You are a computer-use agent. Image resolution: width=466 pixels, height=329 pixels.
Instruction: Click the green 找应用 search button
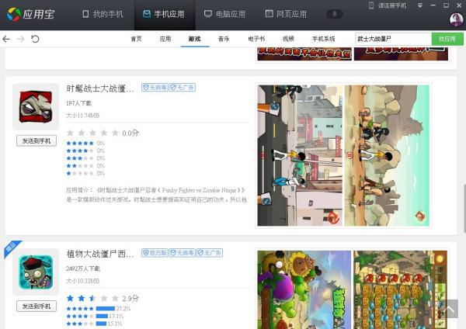[447, 39]
